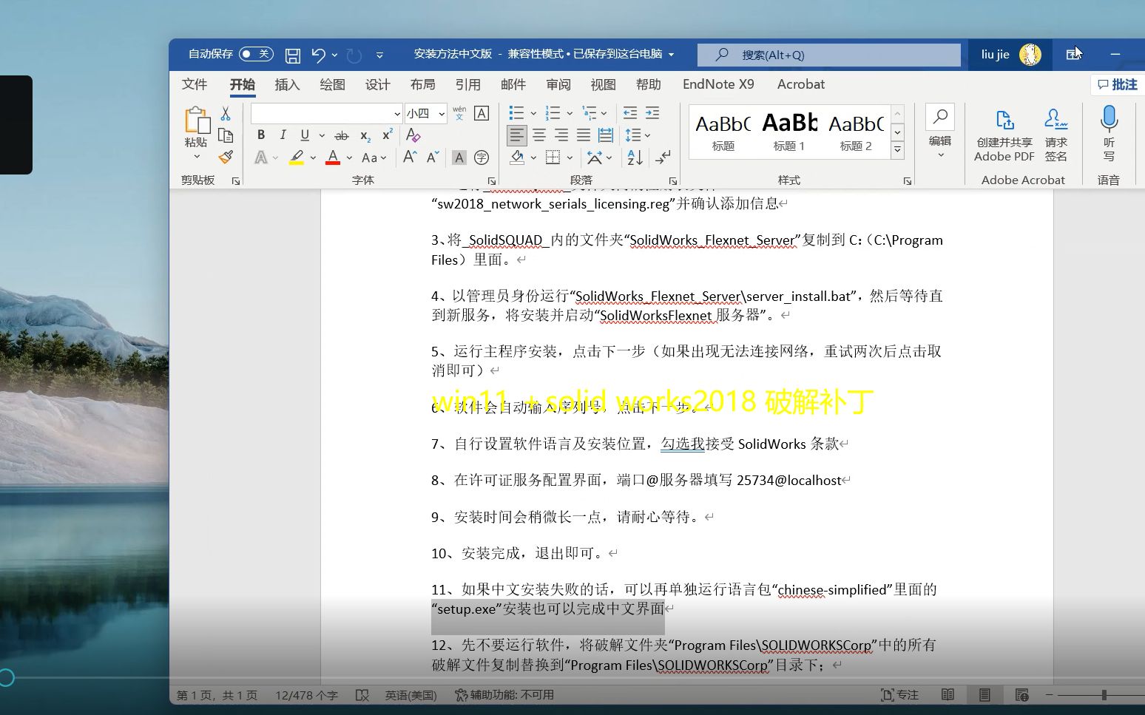Decrease paragraph indent
Viewport: 1145px width, 715px height.
click(630, 113)
